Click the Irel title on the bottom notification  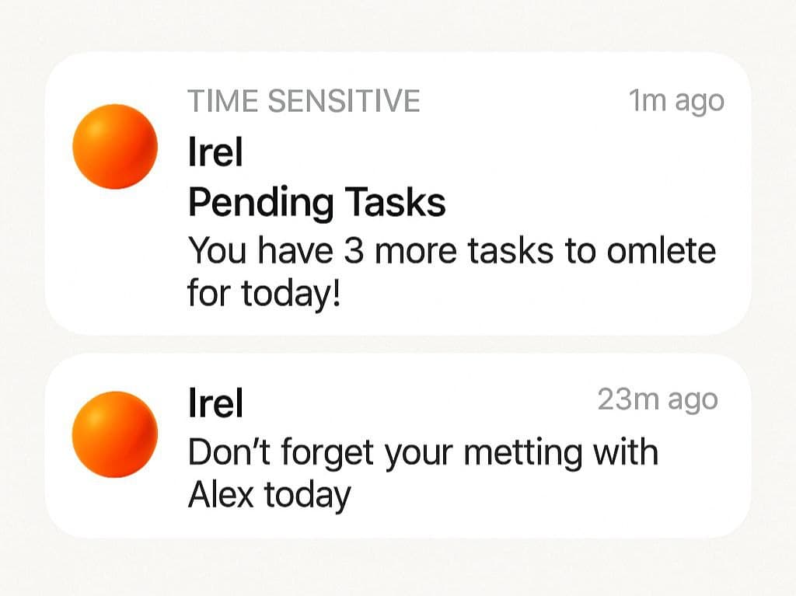(x=215, y=403)
